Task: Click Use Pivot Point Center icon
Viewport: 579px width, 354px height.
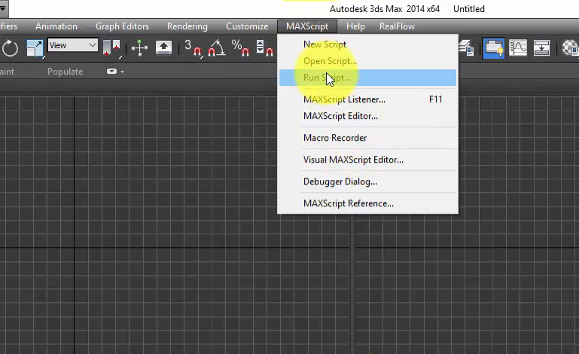Action: coord(112,48)
